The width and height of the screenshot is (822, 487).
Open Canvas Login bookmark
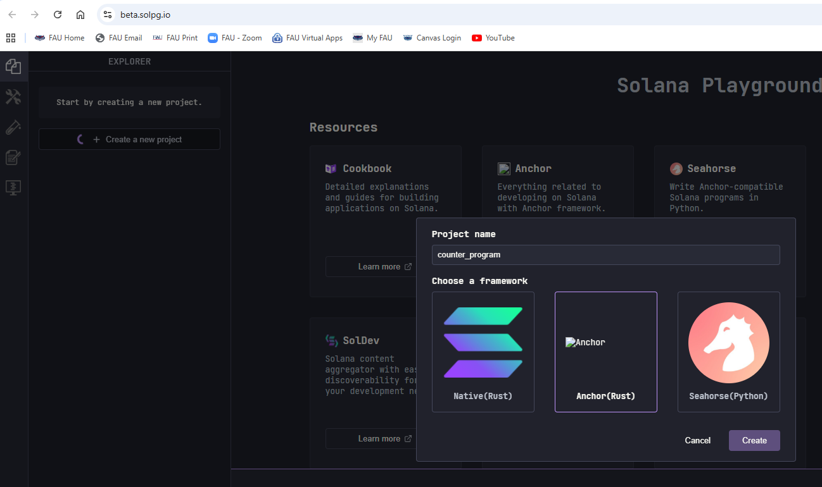click(432, 38)
